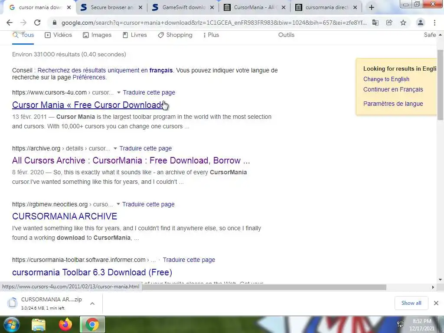Close the 'cursormania direct' tab
The image size is (444, 333).
click(x=355, y=8)
